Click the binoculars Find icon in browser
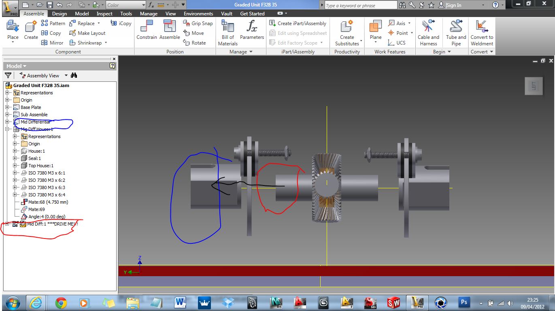Screen dimensions: 555x311 click(x=74, y=75)
